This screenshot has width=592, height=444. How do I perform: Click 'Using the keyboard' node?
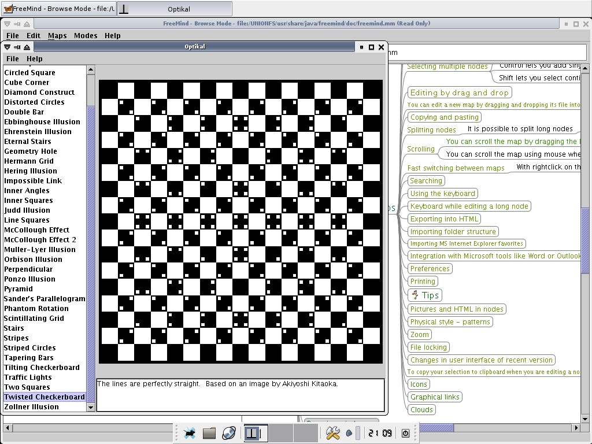tap(442, 193)
